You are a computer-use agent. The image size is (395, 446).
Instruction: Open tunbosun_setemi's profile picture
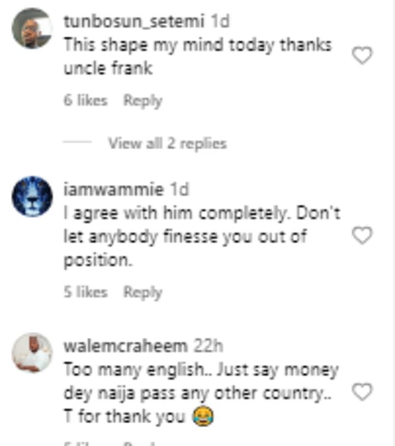tap(32, 29)
